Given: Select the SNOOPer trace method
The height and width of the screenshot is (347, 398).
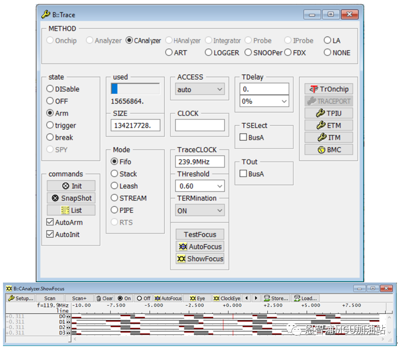Looking at the screenshot, I should click(x=263, y=53).
